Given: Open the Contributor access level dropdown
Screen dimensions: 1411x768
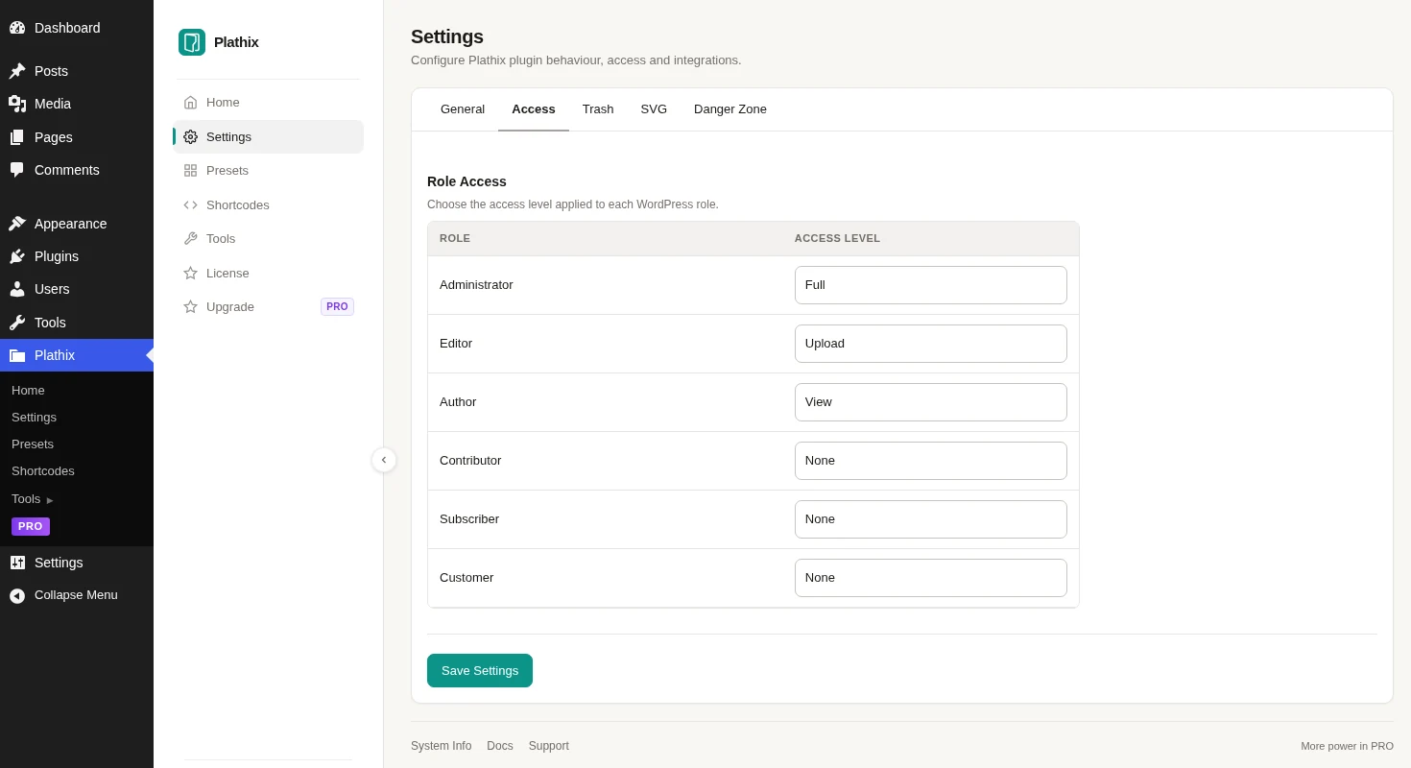Looking at the screenshot, I should tap(931, 461).
